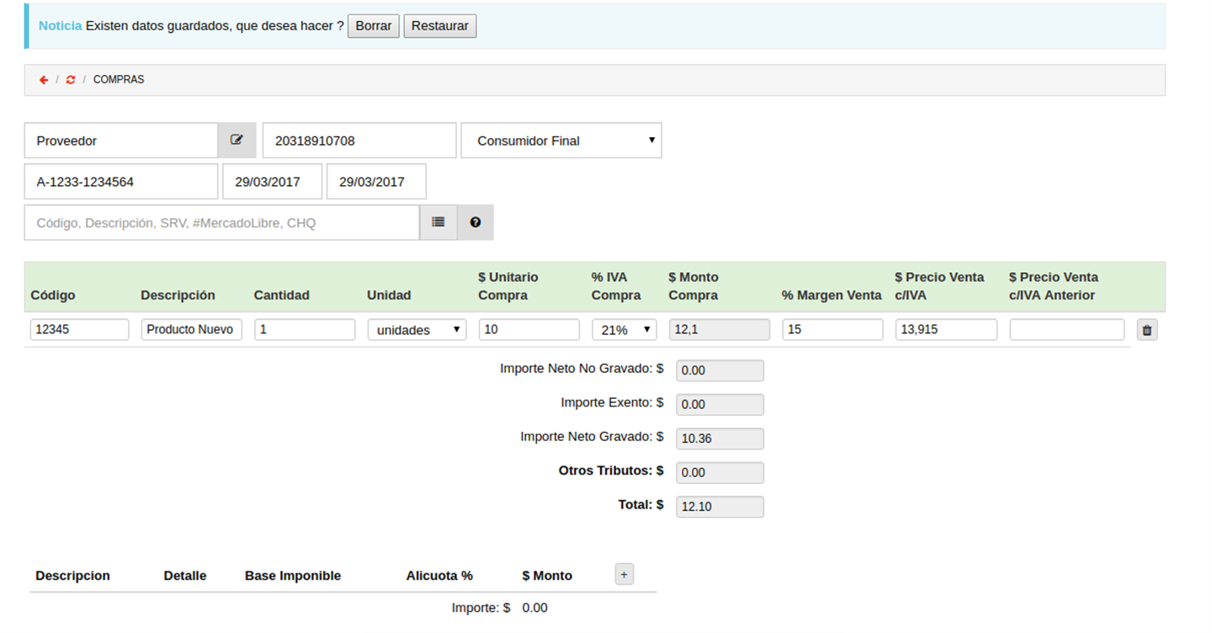1212x633 pixels.
Task: Click the empty Precio Venta Anterior field
Action: click(x=1067, y=330)
